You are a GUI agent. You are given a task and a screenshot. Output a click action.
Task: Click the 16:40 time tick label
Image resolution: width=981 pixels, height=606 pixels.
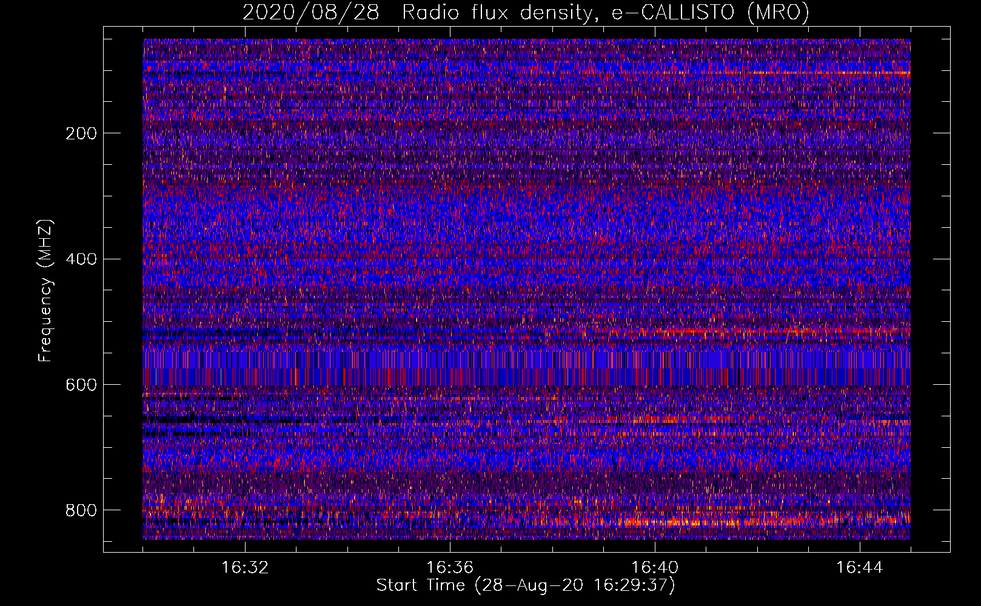655,568
